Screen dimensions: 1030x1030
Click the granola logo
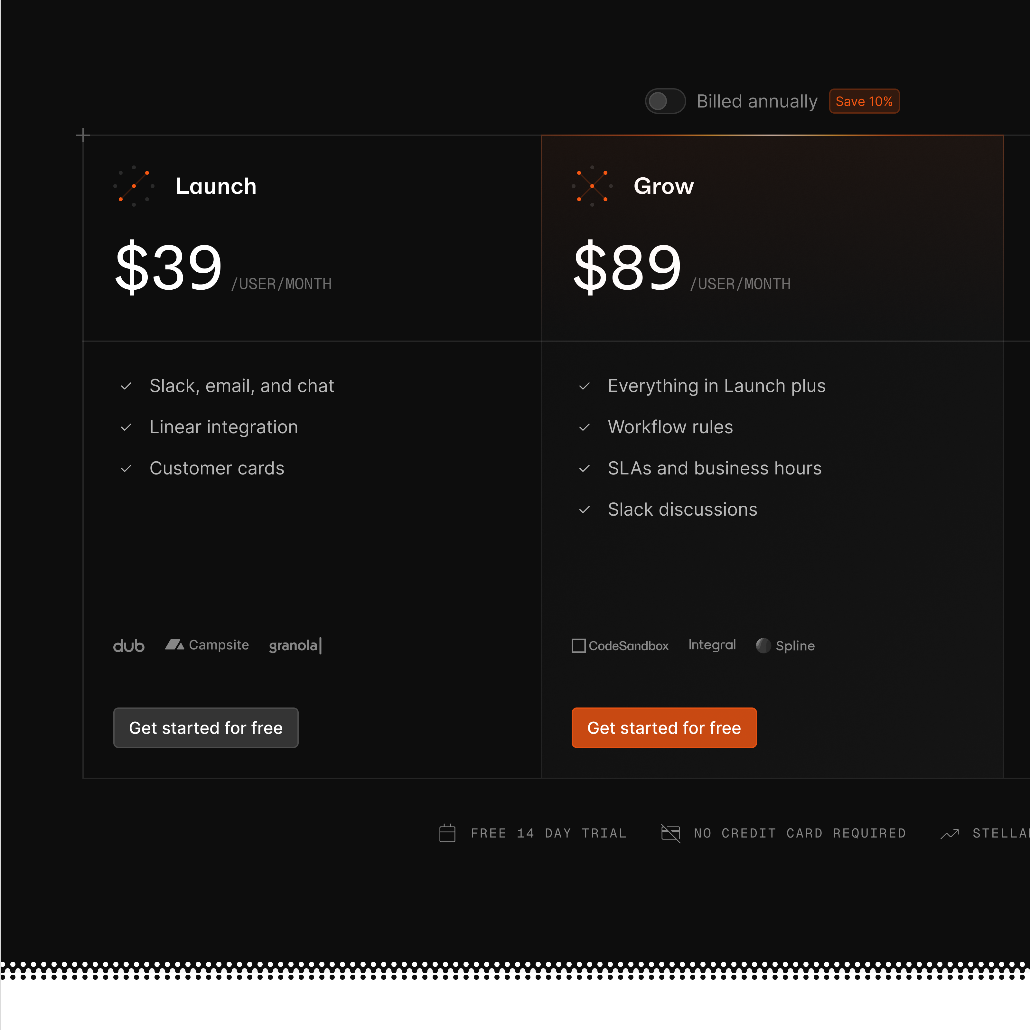[x=295, y=646]
